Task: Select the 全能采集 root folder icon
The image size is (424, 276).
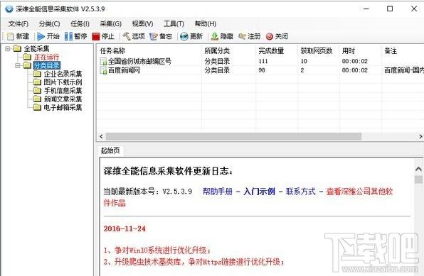Action: click(17, 48)
